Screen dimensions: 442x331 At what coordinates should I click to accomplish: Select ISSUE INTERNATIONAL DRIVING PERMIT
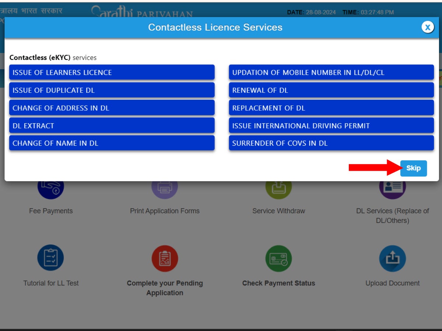331,125
